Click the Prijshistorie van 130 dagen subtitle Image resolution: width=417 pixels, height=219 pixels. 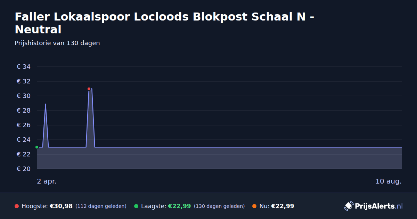pyautogui.click(x=57, y=43)
